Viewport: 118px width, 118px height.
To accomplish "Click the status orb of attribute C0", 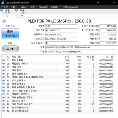I will (x=4, y=91).
